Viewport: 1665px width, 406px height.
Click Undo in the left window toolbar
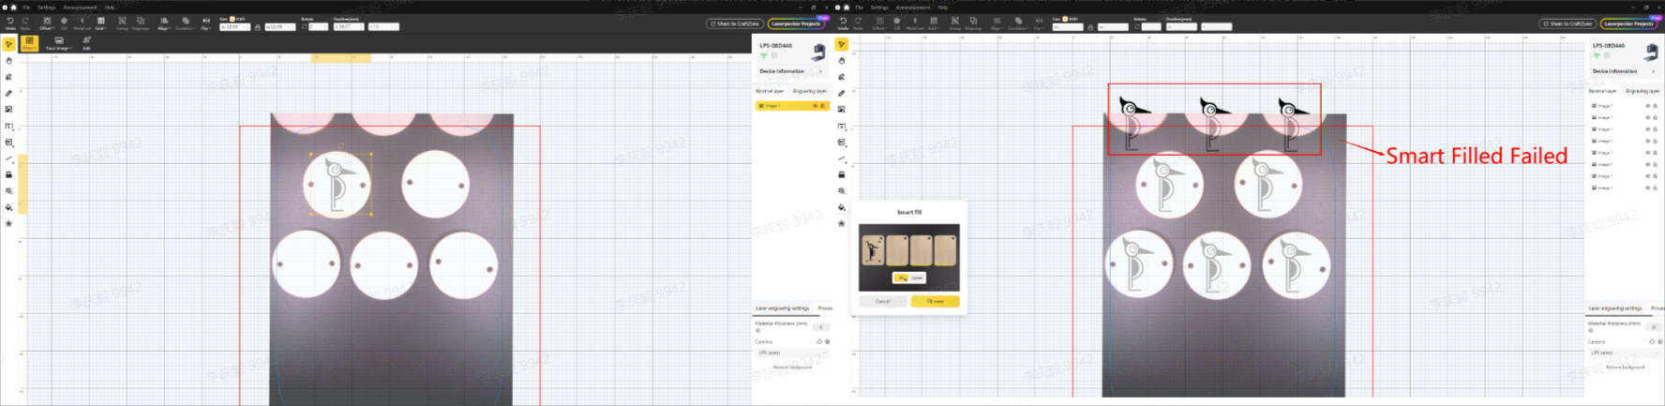pyautogui.click(x=10, y=22)
